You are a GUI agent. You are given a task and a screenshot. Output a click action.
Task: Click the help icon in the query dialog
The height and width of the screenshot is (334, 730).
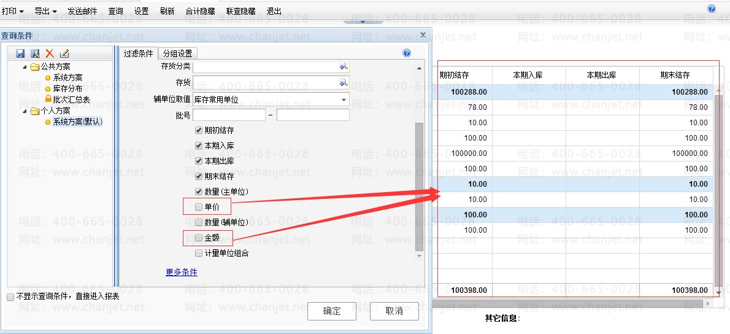[407, 53]
